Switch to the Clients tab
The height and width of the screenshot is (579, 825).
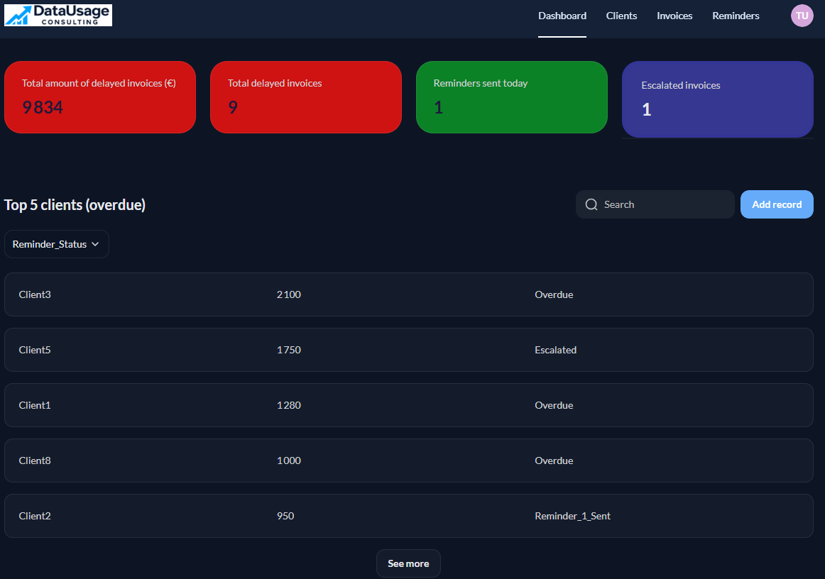(621, 16)
